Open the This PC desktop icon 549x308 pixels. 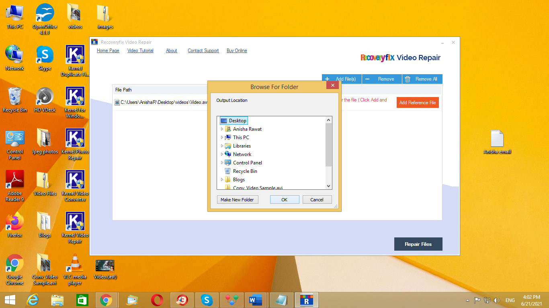(x=15, y=17)
